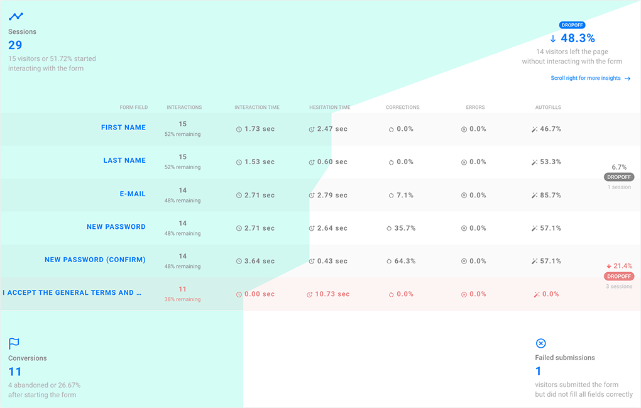The image size is (641, 408).
Task: Click the red autofill wand icon in terms row
Action: [537, 294]
